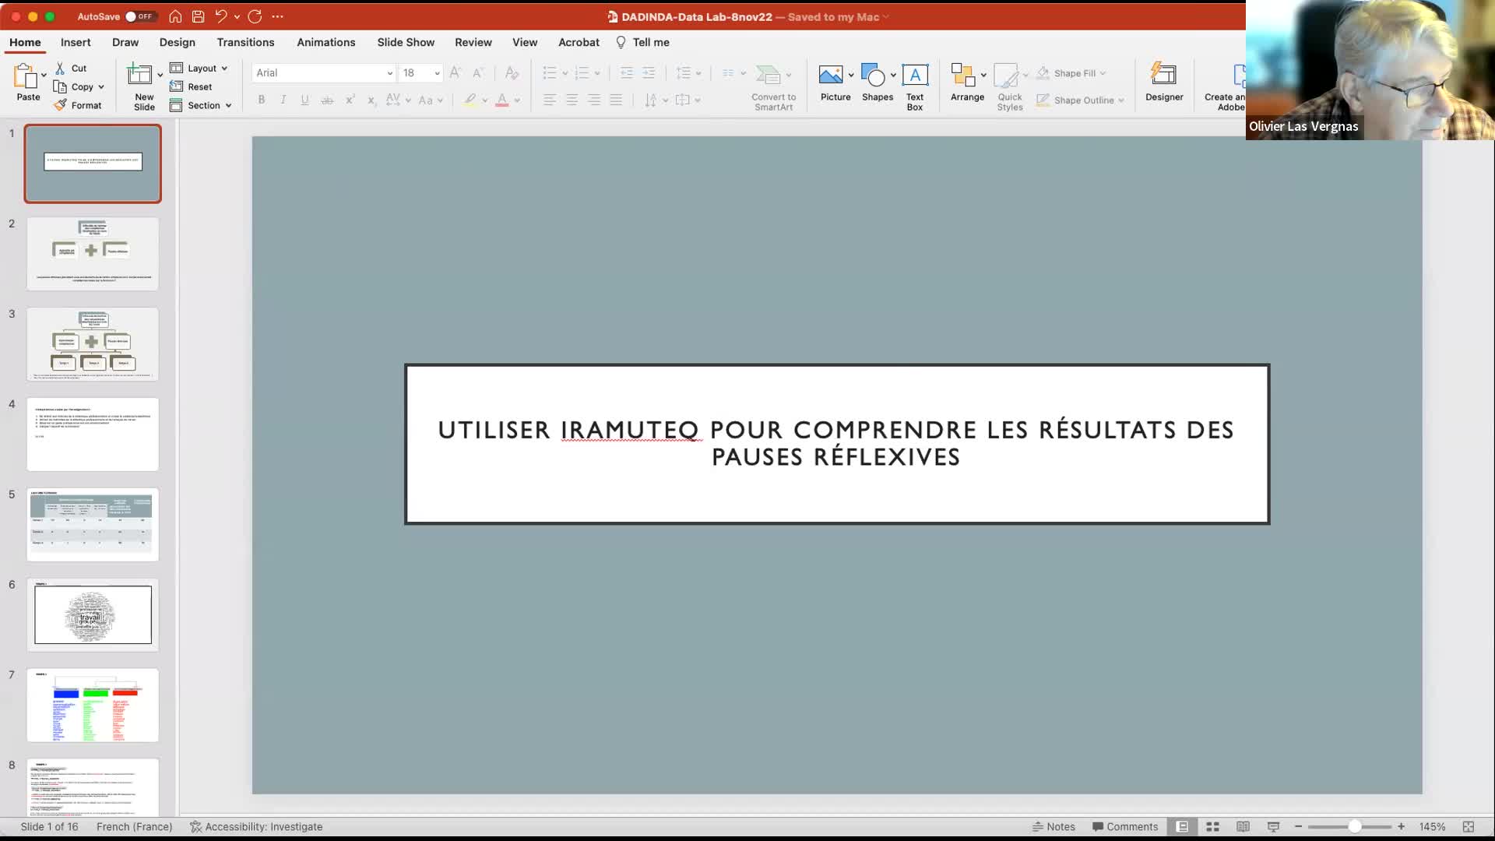Switch to Slide Sorter view icon
This screenshot has width=1495, height=841.
coord(1212,827)
